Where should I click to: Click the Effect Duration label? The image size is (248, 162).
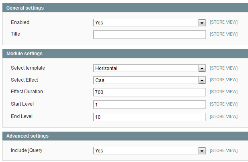[x=27, y=92]
